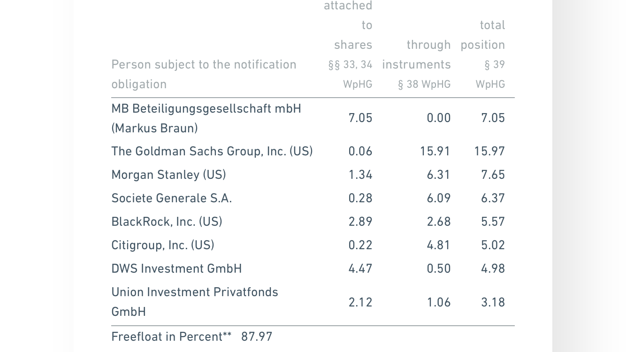Click the BlackRock, Inc. (US) row label
Image resolution: width=626 pixels, height=352 pixels.
[167, 222]
